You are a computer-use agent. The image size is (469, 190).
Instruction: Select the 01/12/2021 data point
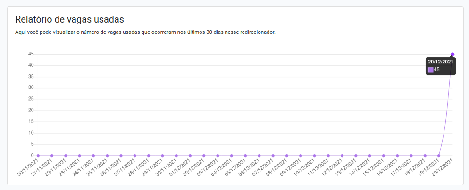190,155
